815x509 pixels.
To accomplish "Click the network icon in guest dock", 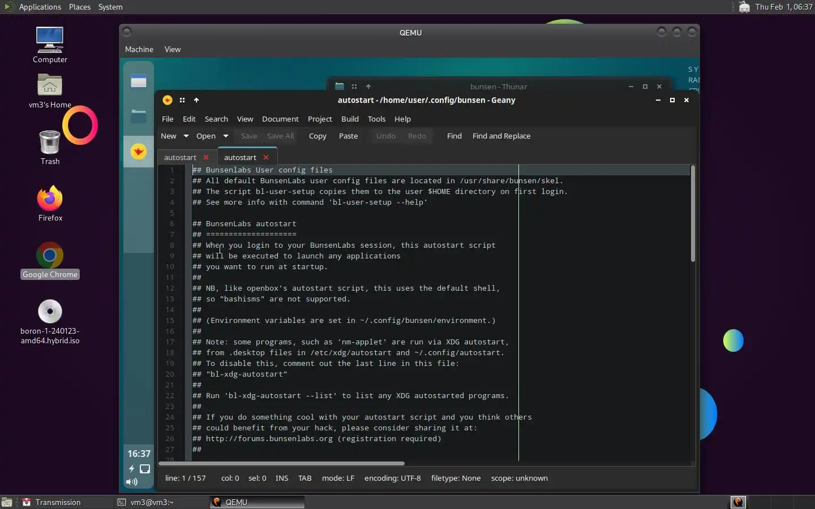I will pyautogui.click(x=145, y=469).
